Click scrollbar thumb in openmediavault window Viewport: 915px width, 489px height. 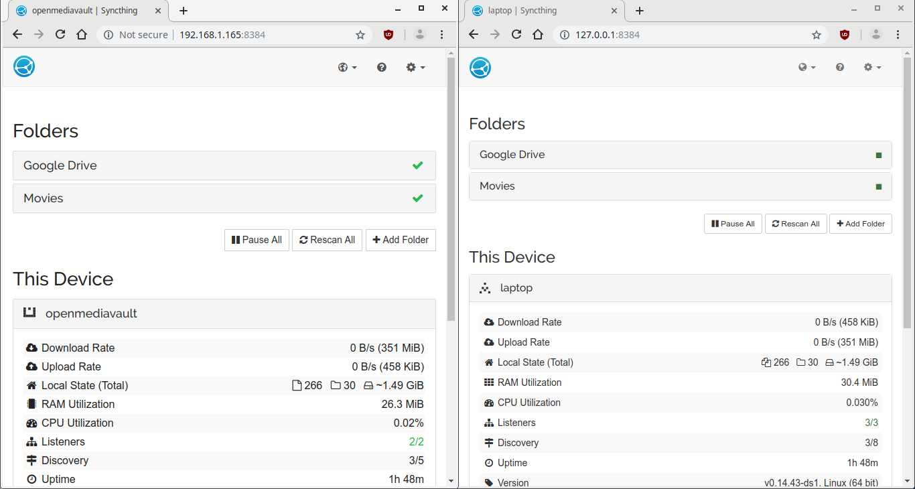coord(451,189)
